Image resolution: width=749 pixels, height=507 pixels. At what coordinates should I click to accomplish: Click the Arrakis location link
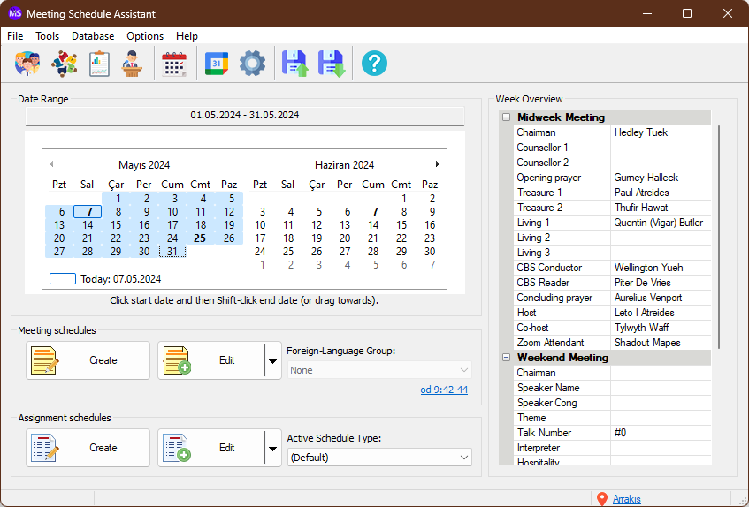(x=626, y=499)
